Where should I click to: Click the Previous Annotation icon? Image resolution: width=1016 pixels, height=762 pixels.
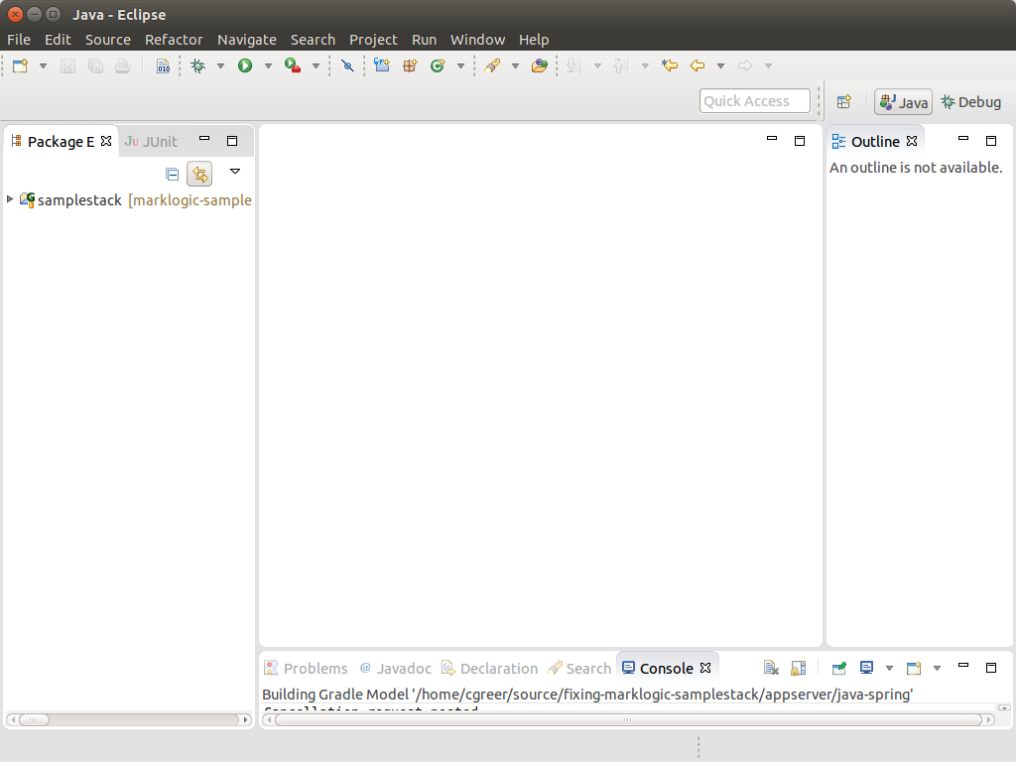pos(621,65)
